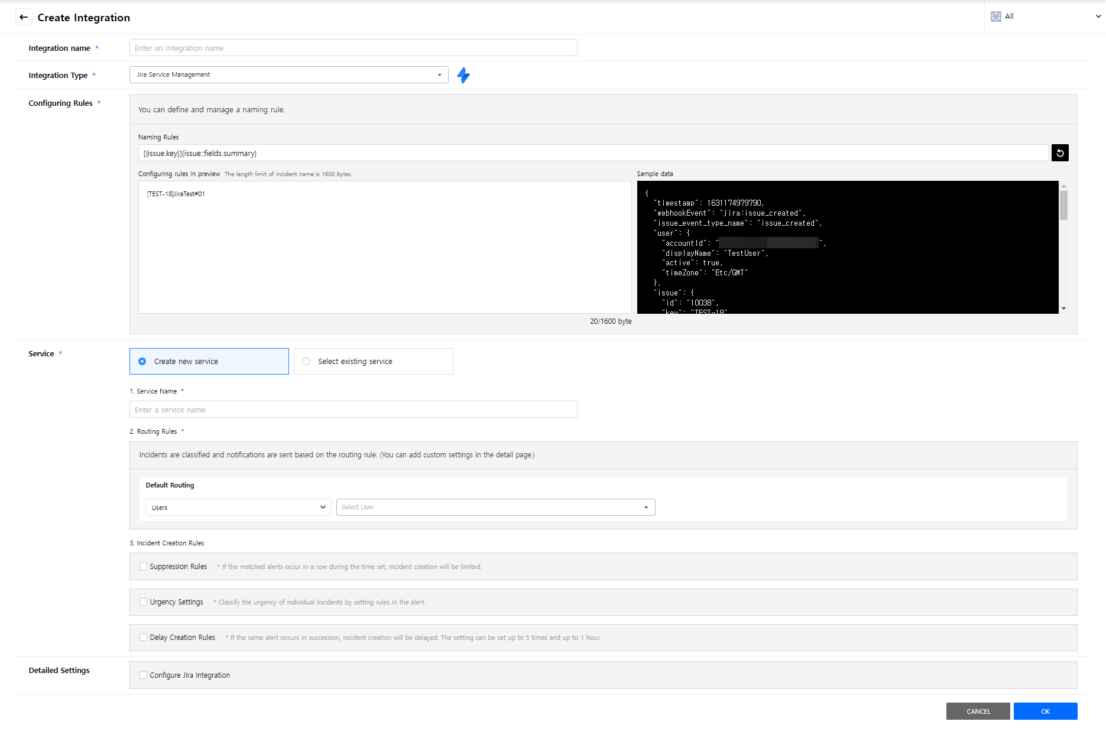Click the All group icon at top right
Image resolution: width=1106 pixels, height=741 pixels.
(996, 17)
